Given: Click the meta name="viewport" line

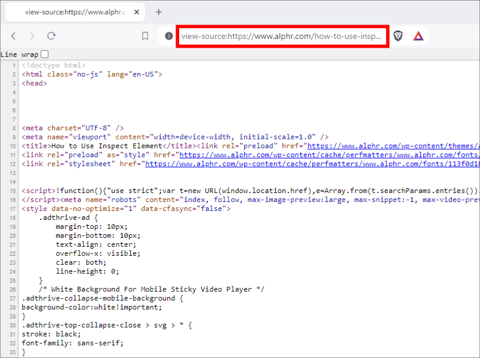Looking at the screenshot, I should click(x=175, y=137).
